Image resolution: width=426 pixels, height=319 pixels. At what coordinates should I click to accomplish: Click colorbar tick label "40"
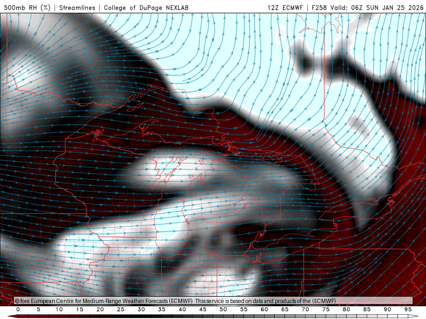182,309
